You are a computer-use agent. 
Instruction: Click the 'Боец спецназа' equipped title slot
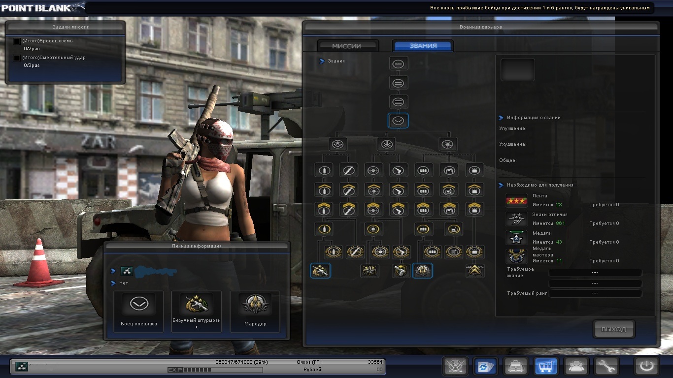click(x=138, y=311)
